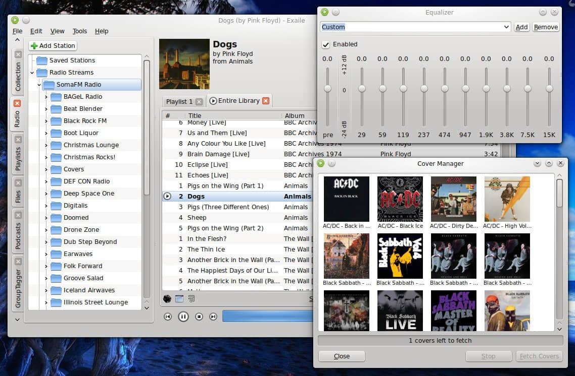Image resolution: width=575 pixels, height=376 pixels.
Task: Go back to the previous track
Action: pyautogui.click(x=168, y=317)
